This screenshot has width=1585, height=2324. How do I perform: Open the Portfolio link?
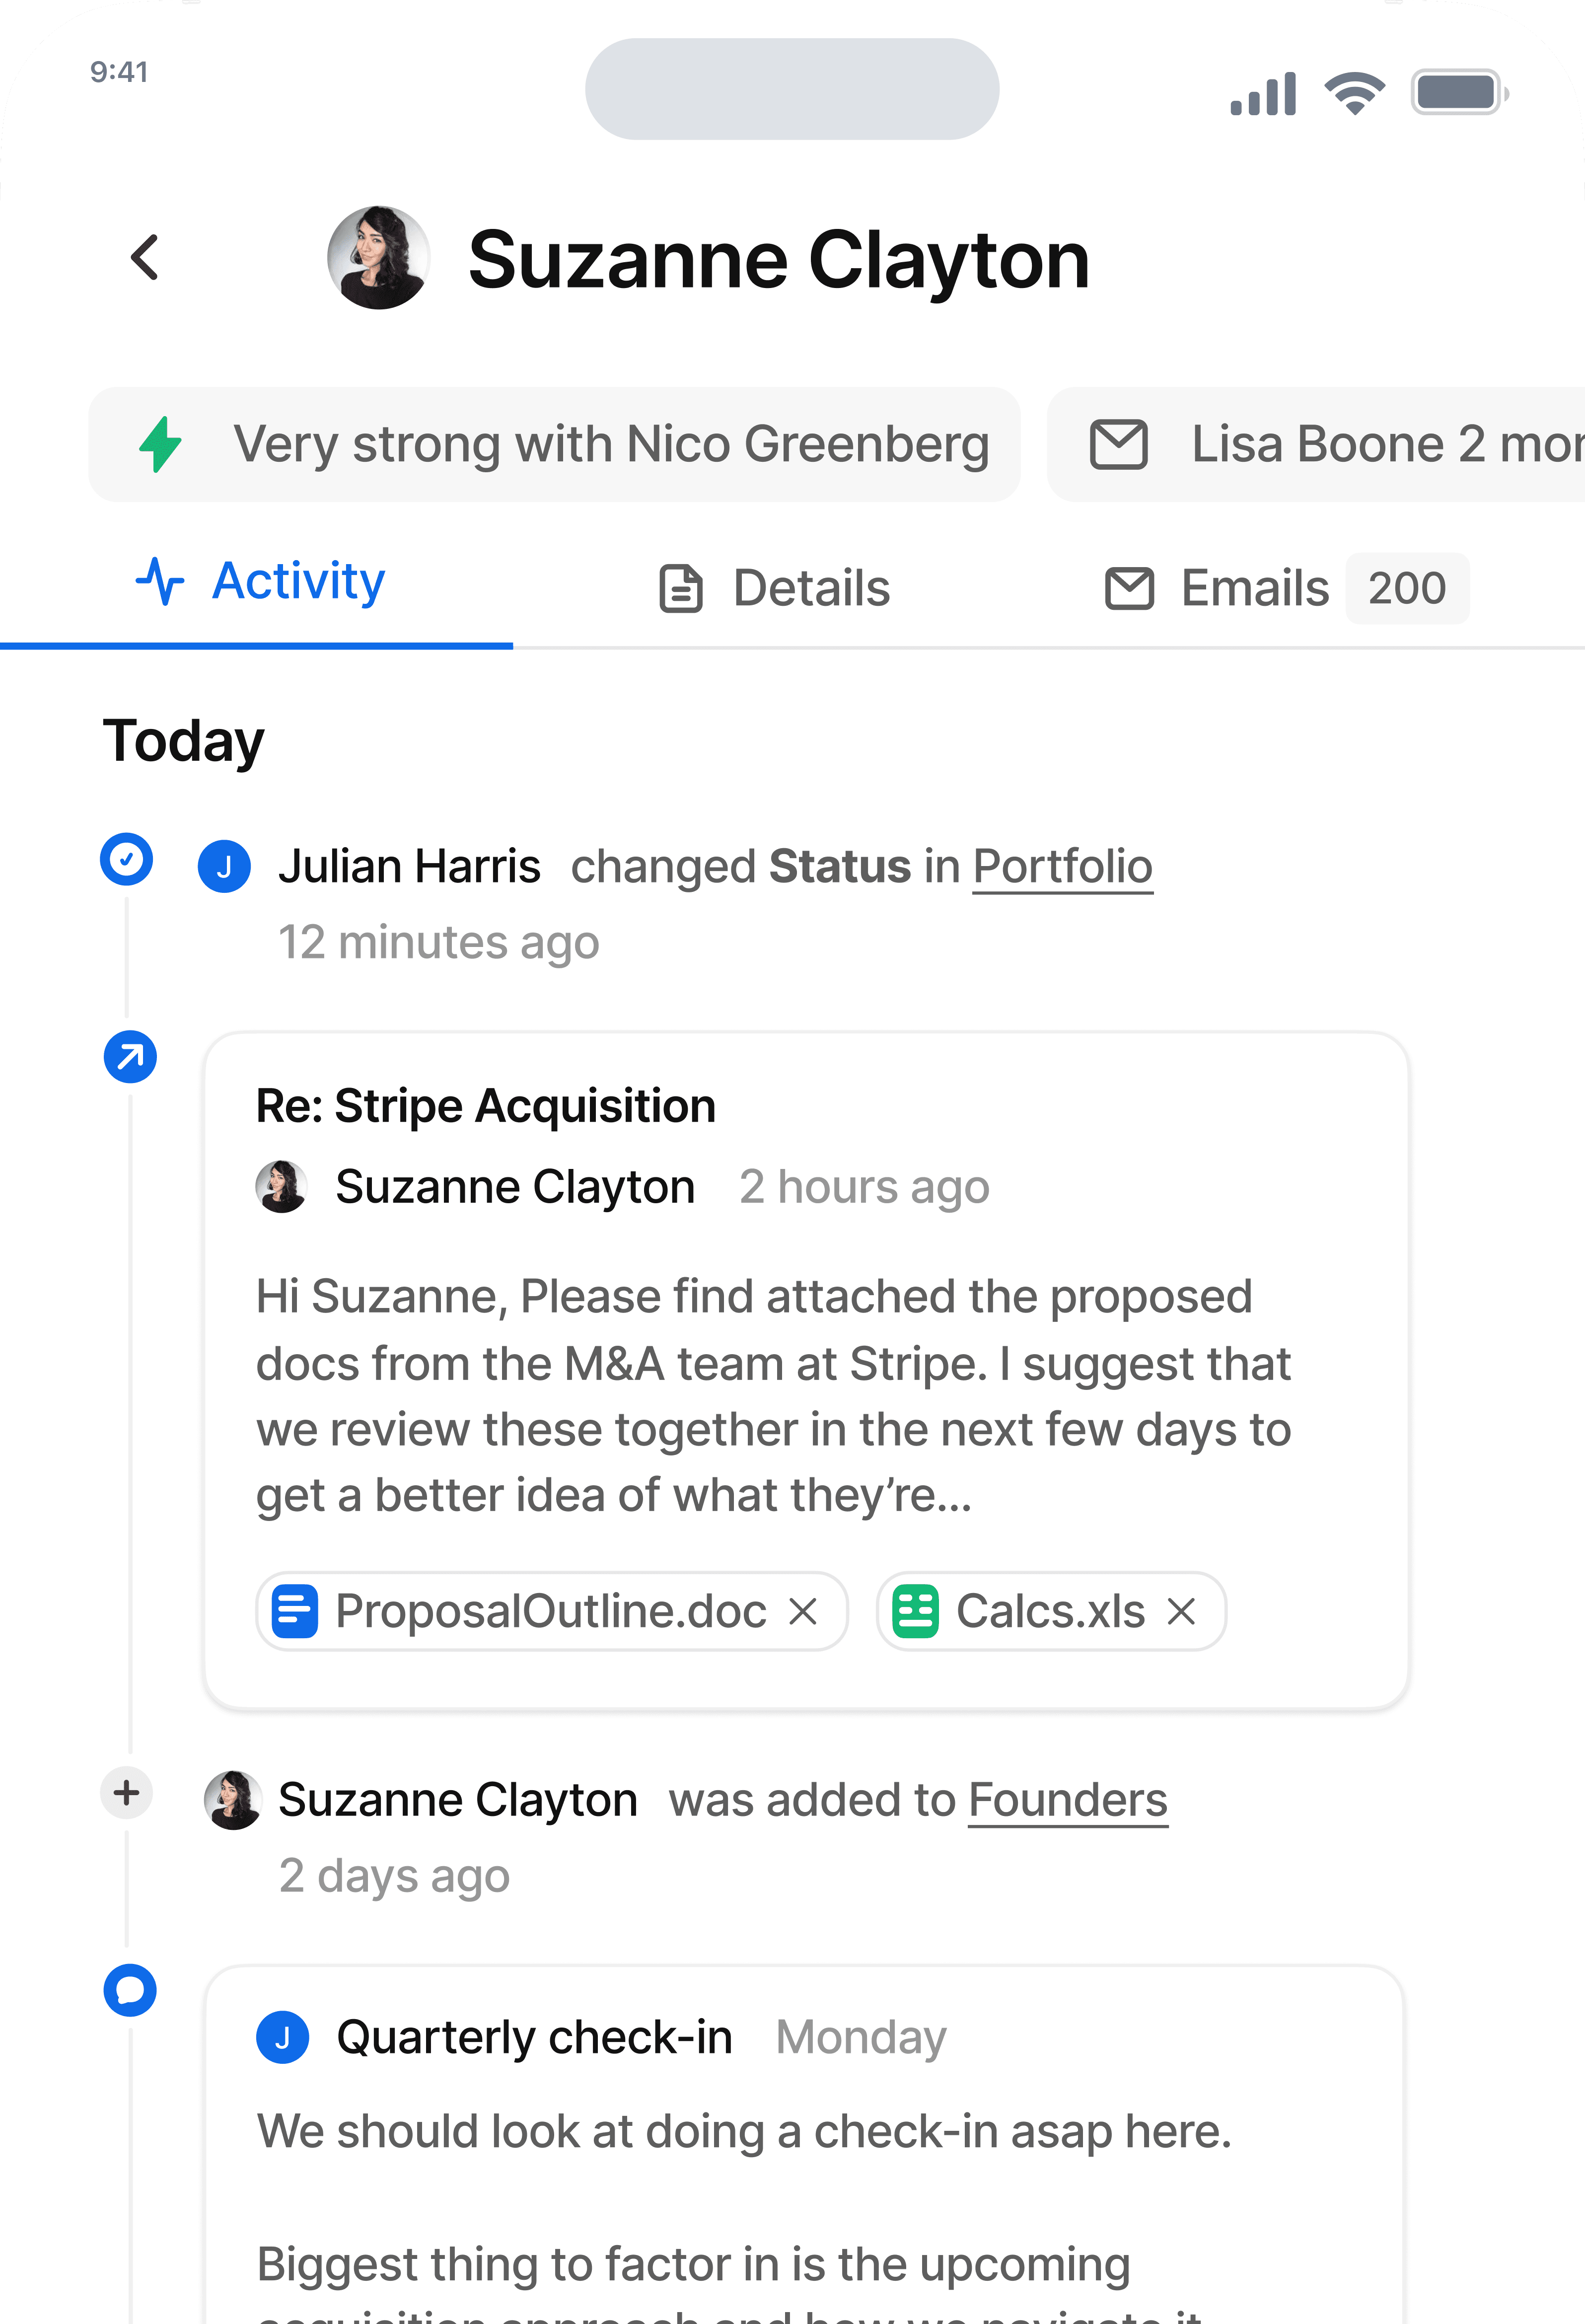point(1063,866)
